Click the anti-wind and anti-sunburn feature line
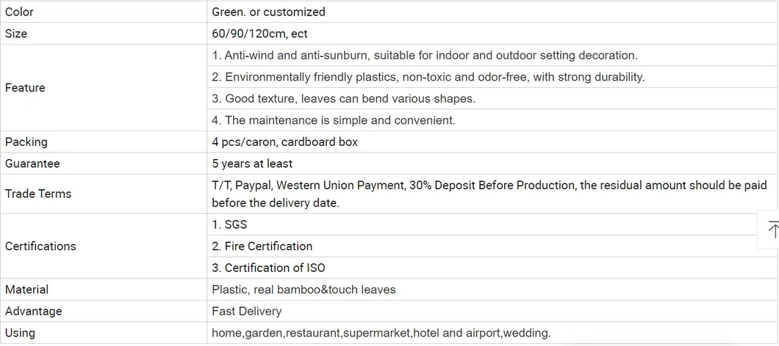This screenshot has height=346, width=779. tap(424, 56)
